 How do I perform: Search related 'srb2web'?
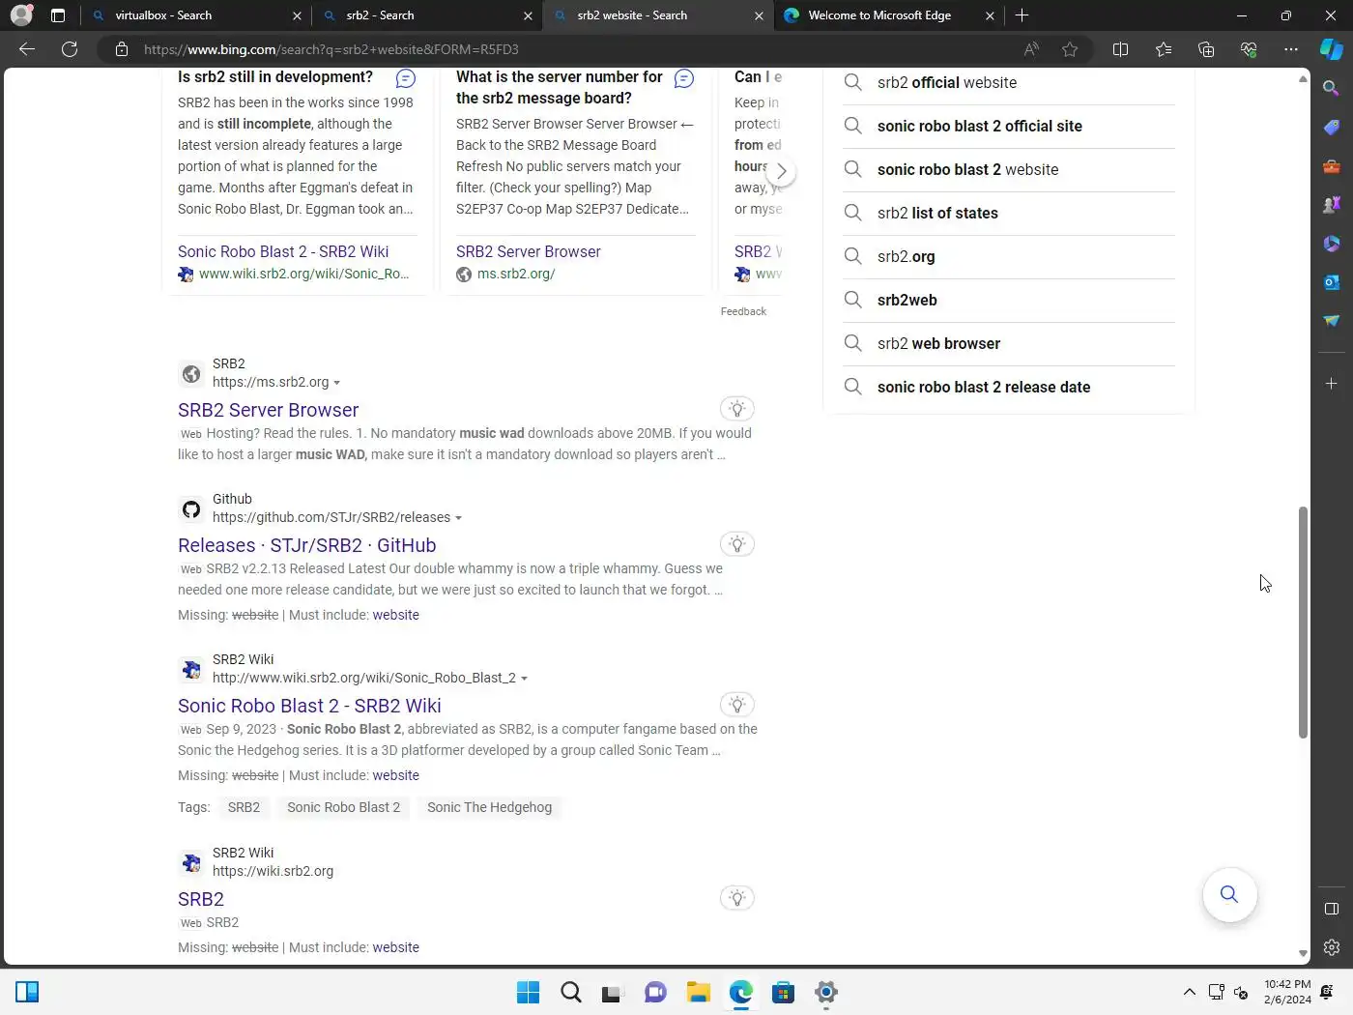(1009, 301)
